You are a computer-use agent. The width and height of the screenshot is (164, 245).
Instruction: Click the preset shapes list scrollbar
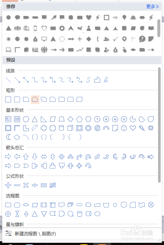(159, 125)
